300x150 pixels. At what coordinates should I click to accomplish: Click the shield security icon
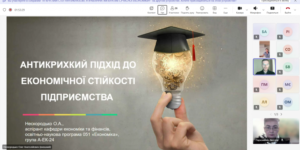(x=4, y=10)
